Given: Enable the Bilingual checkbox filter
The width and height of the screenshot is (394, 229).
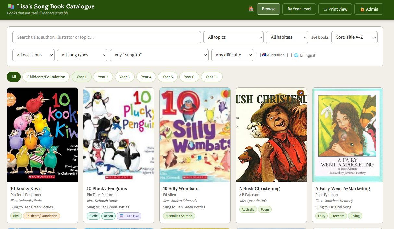Looking at the screenshot, I should 289,55.
